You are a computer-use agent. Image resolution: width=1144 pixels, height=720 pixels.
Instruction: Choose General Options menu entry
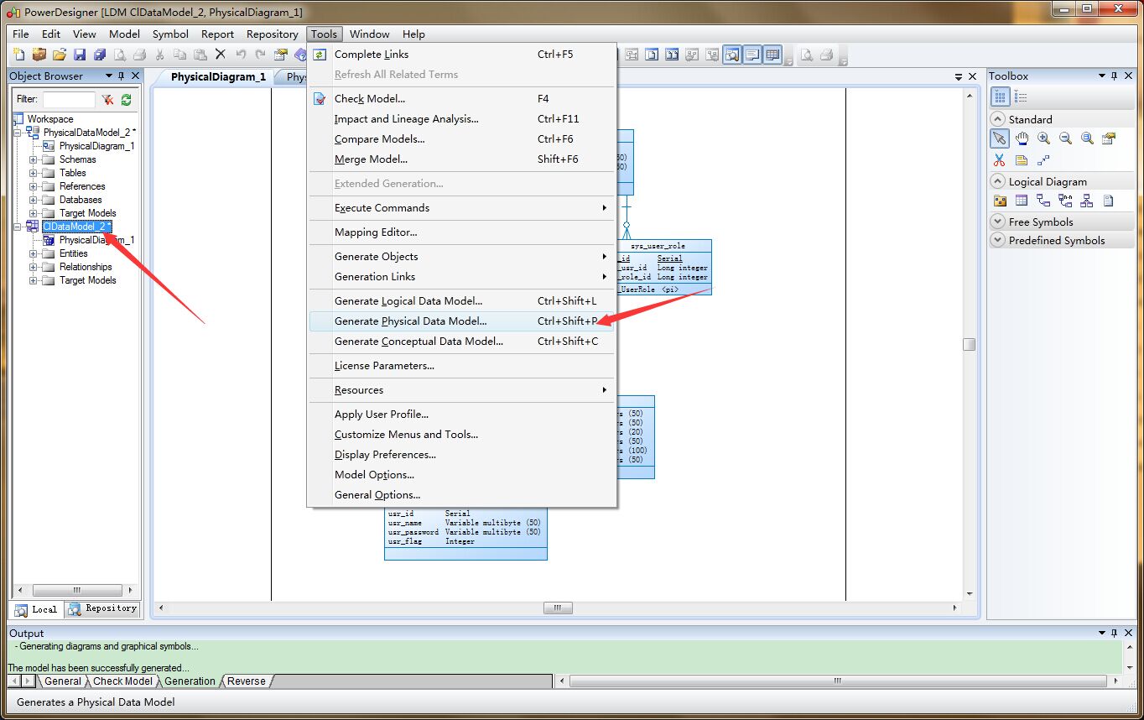pyautogui.click(x=461, y=495)
